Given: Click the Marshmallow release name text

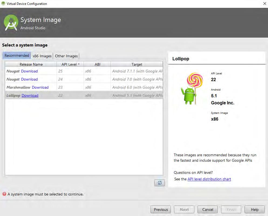Looking at the screenshot, I should tap(18, 87).
